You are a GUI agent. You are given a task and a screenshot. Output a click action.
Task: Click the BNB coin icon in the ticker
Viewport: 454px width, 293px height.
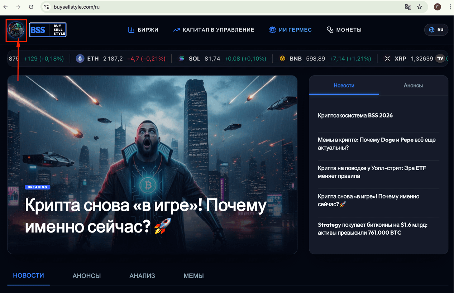[282, 58]
